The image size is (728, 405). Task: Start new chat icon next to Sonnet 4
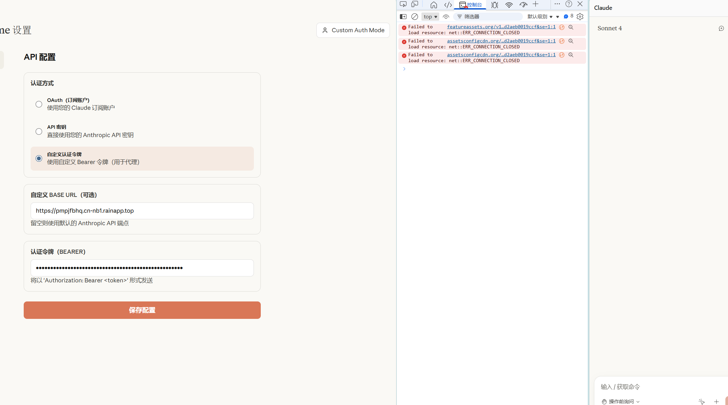(721, 29)
